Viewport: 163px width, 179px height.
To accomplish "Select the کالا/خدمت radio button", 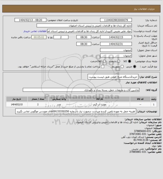I will (x=104, y=61).
